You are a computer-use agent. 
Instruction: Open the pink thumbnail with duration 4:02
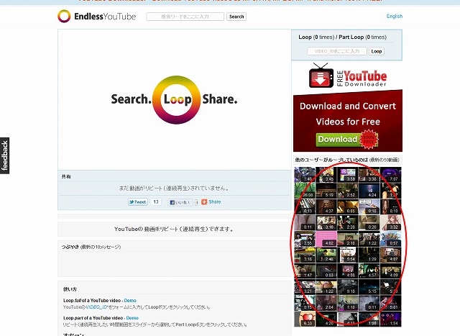tap(326, 239)
